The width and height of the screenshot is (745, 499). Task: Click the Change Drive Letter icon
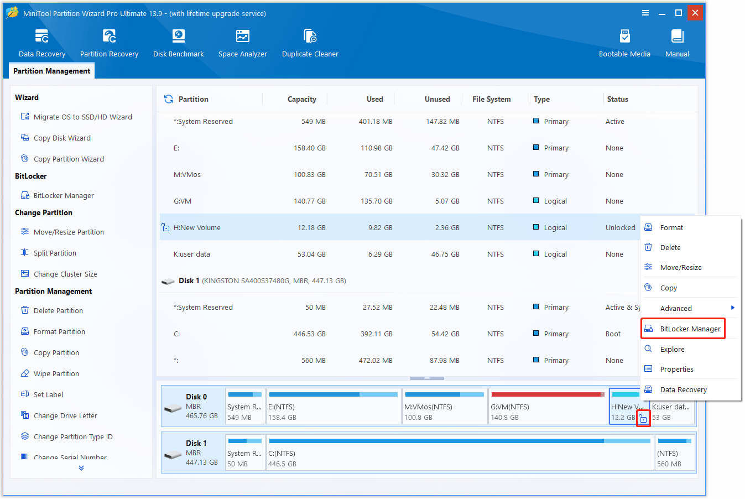pos(25,415)
